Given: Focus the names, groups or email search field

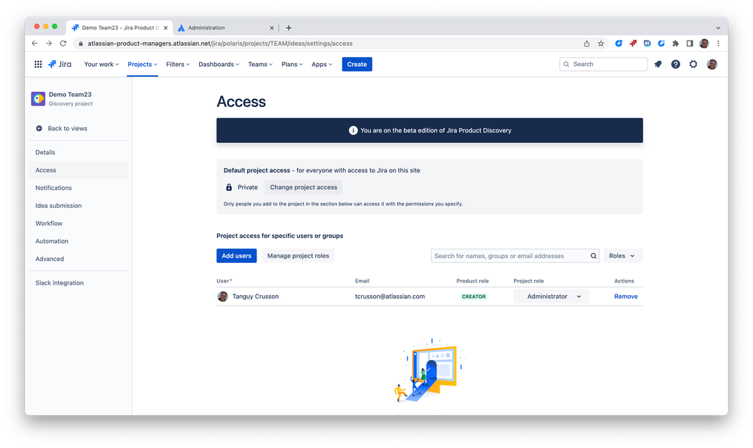Looking at the screenshot, I should point(515,256).
